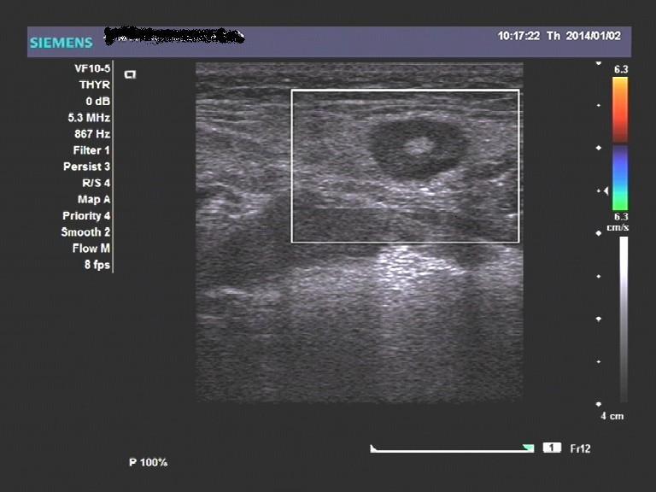Select the VF10-5 transducer label
The image size is (656, 492).
click(91, 68)
